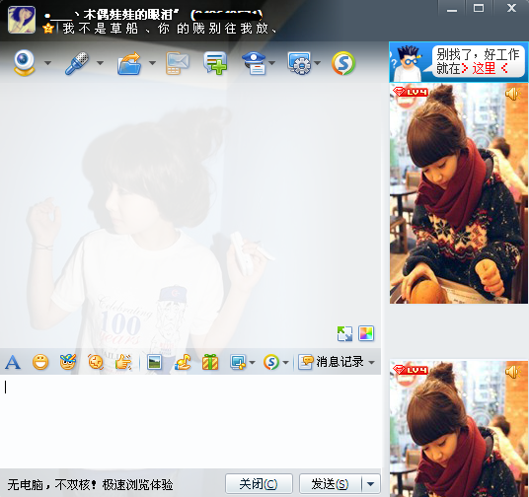Click Sogou search icon in message toolbar
529x497 pixels.
(271, 363)
